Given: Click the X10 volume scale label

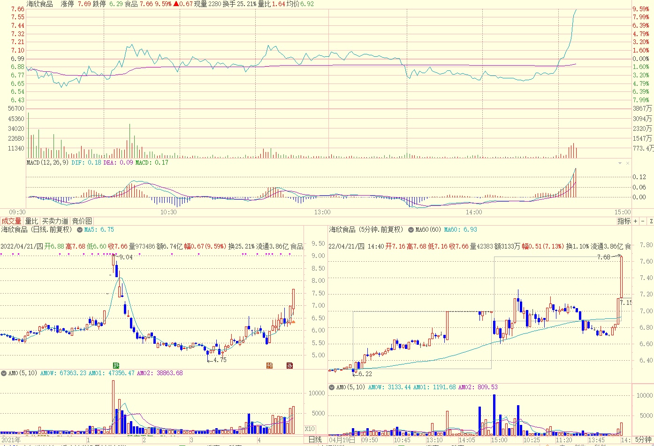Looking at the screenshot, I should click(x=310, y=429).
